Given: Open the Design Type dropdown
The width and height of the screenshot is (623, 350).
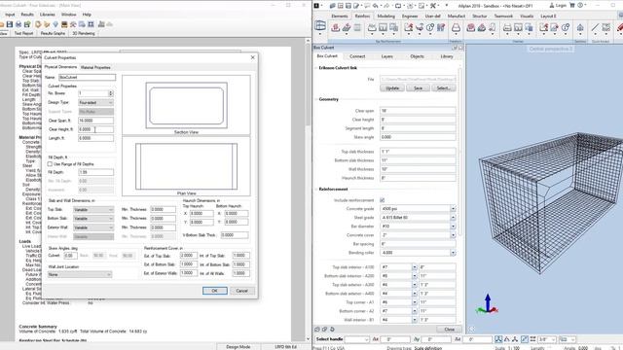Looking at the screenshot, I should click(x=95, y=102).
